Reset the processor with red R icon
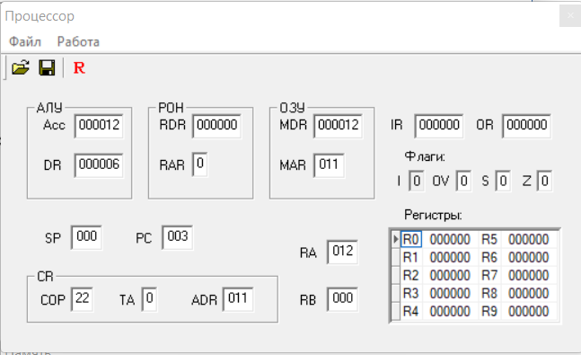This screenshot has width=581, height=355. [79, 68]
